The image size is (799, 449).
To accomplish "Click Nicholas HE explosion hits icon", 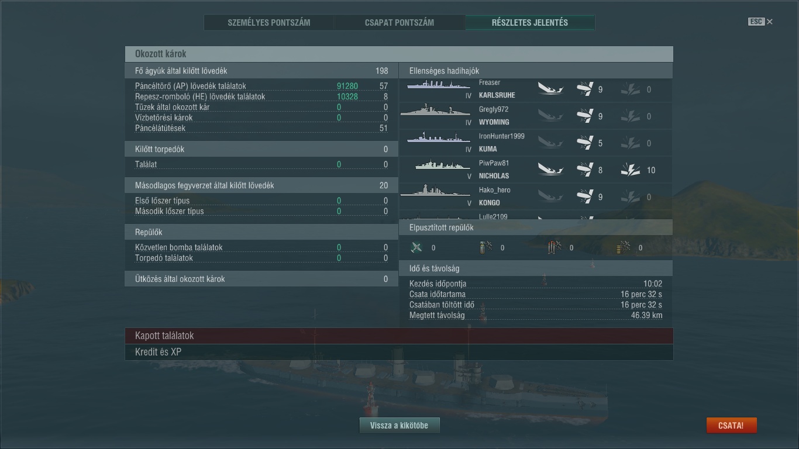I will coord(630,170).
